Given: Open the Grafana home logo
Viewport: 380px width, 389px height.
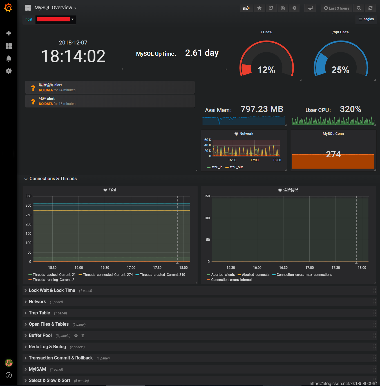Looking at the screenshot, I should point(8,8).
